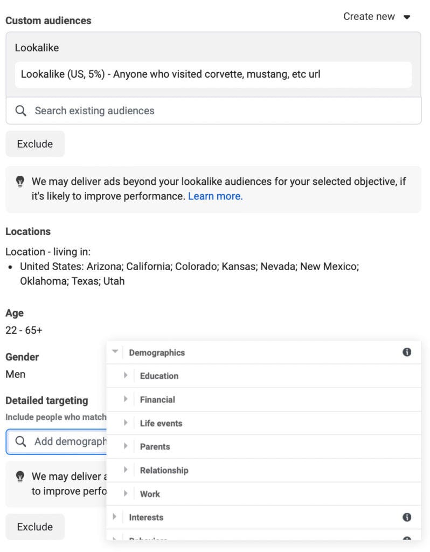Click the search magnifier in existing audiences field
The width and height of the screenshot is (430, 552).
21,111
